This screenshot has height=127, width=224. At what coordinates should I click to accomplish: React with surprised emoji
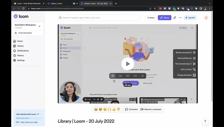tap(105, 109)
